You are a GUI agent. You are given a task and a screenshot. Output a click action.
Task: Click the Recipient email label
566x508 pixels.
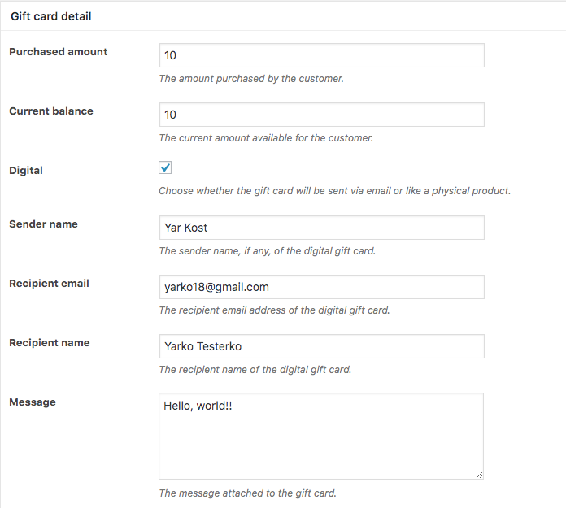coord(49,283)
